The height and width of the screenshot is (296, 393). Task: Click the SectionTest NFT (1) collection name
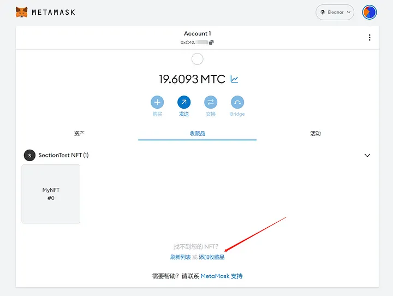[63, 155]
